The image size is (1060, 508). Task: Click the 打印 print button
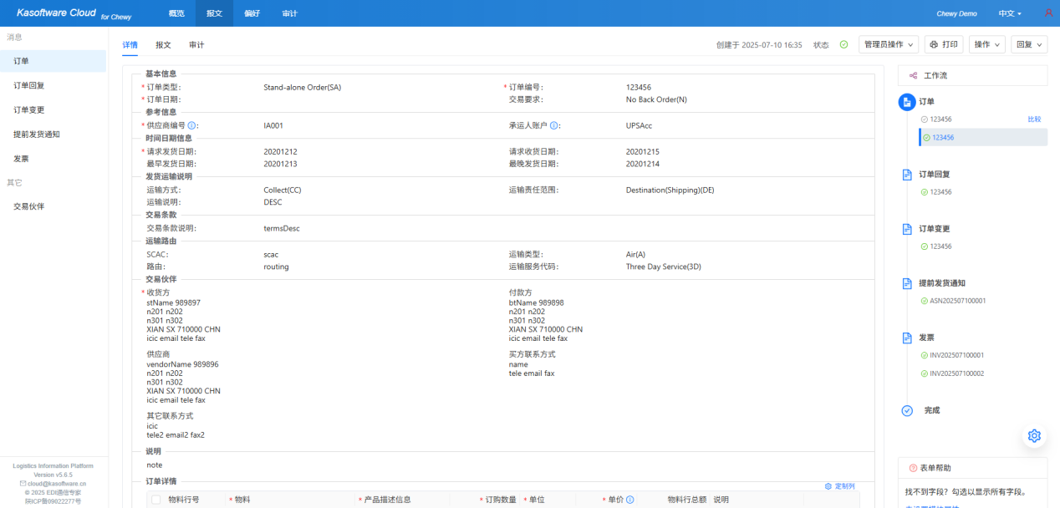tap(944, 45)
